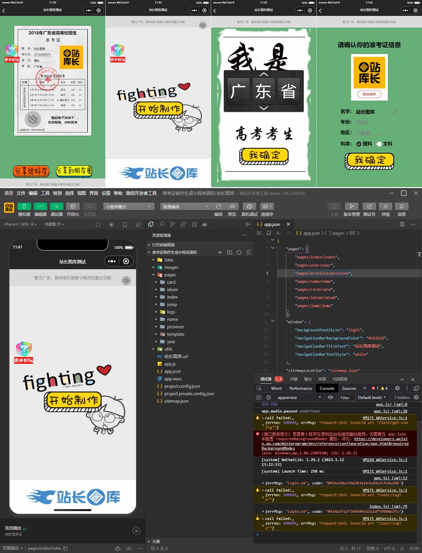Open the 工具 menu in menu bar
This screenshot has height=553, width=422.
(45, 193)
